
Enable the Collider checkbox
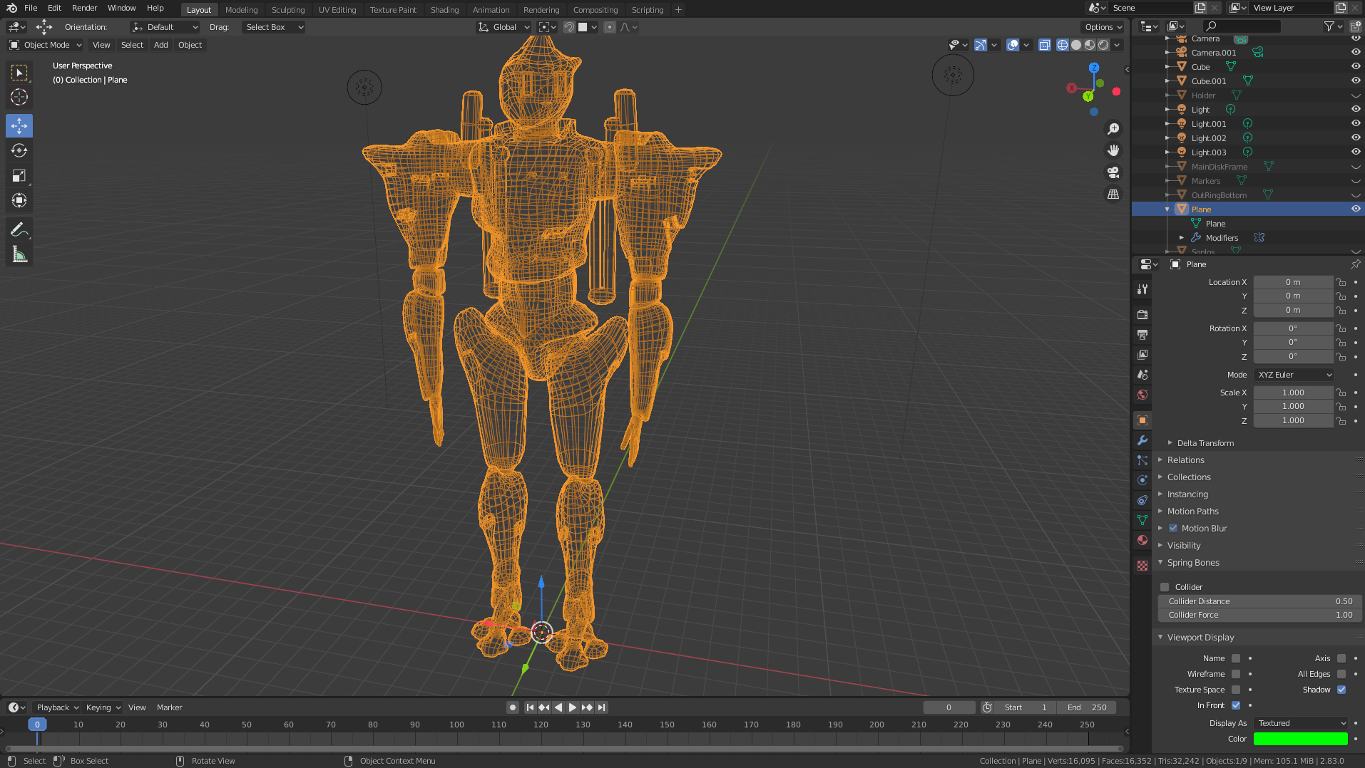pos(1165,587)
